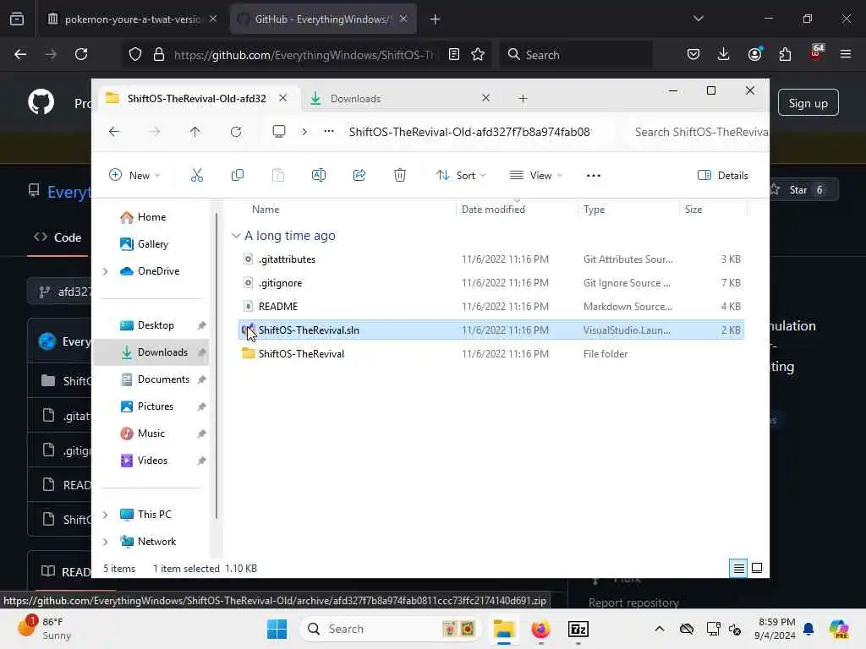Click the Rename icon in Explorer toolbar
This screenshot has width=866, height=649.
(x=319, y=176)
